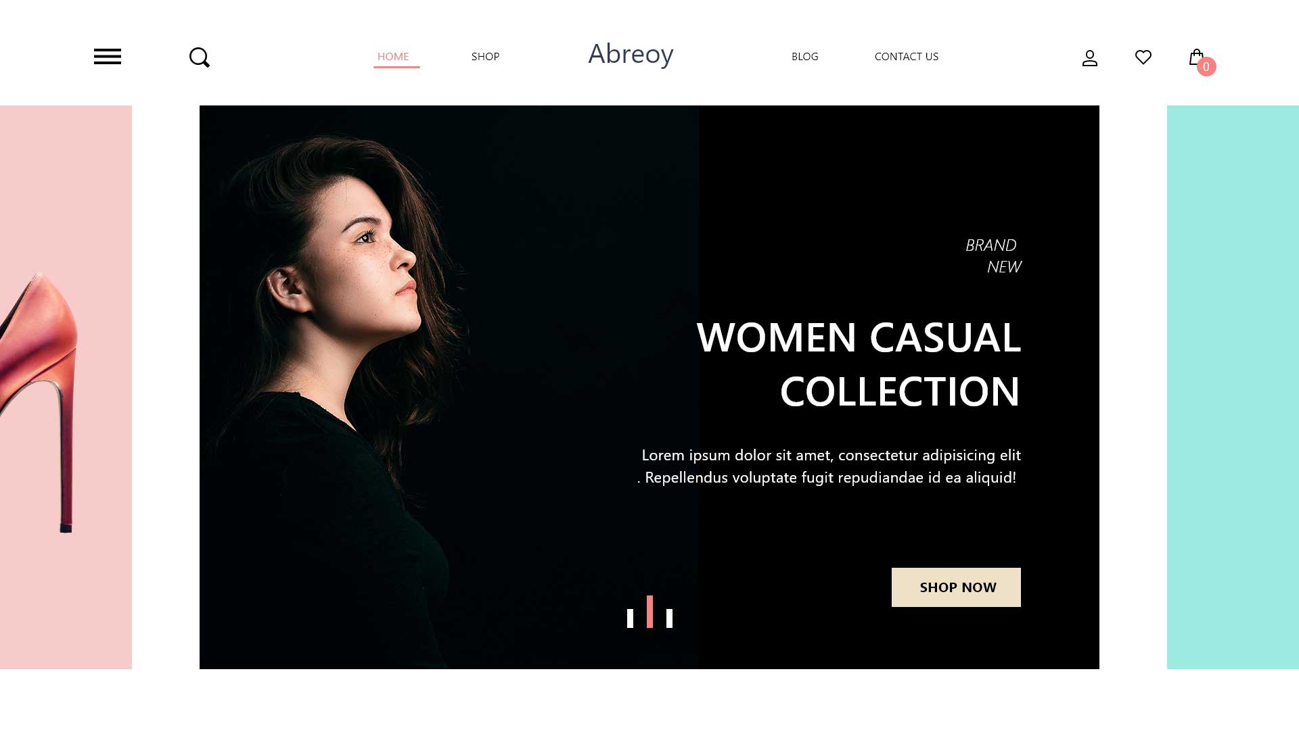Open the Contact Us page
Image resolution: width=1299 pixels, height=730 pixels.
tap(907, 57)
